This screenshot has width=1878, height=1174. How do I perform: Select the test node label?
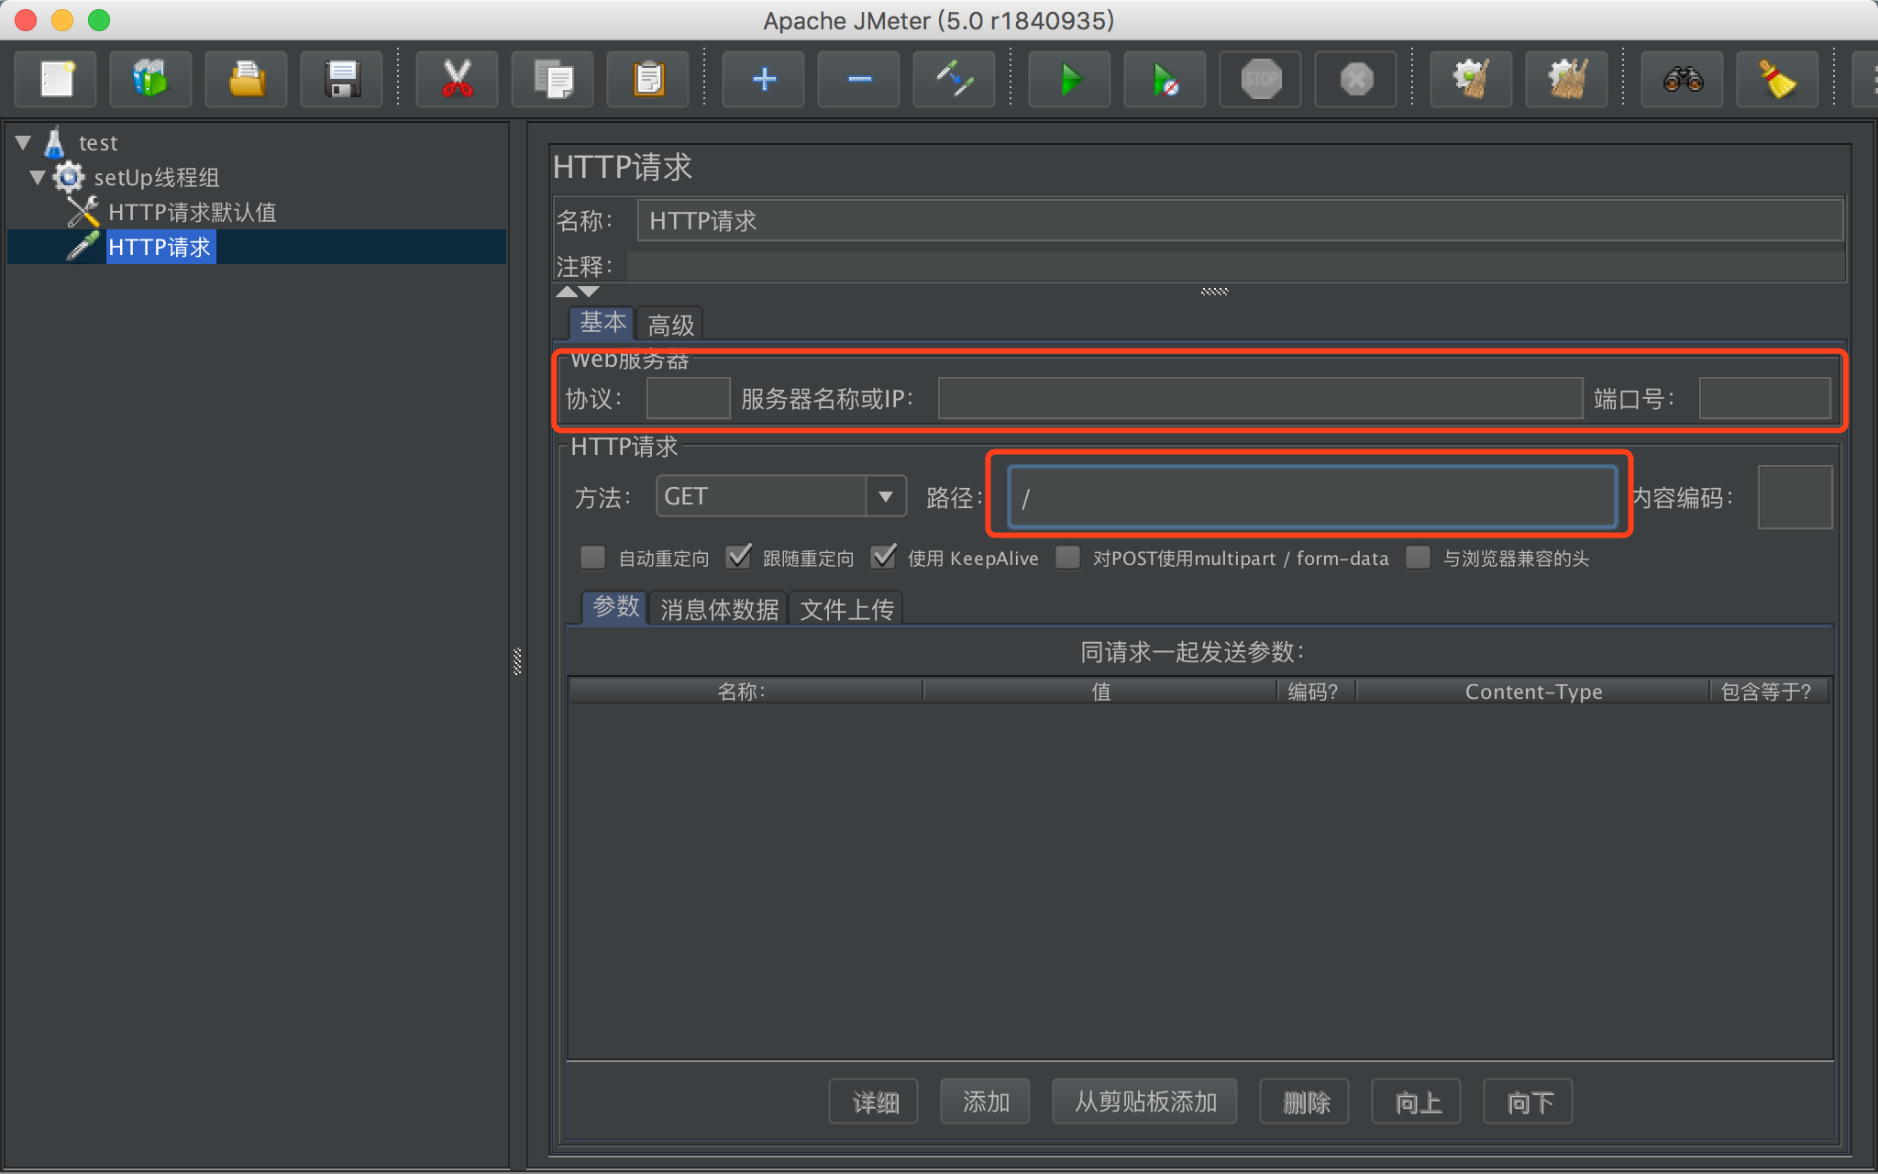(98, 142)
